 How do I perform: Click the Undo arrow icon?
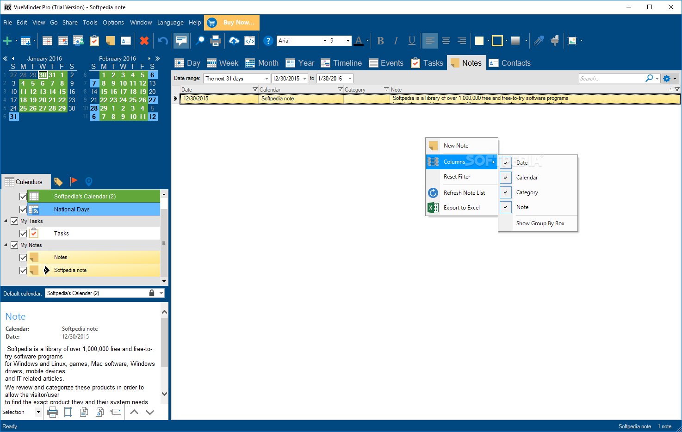[x=163, y=41]
